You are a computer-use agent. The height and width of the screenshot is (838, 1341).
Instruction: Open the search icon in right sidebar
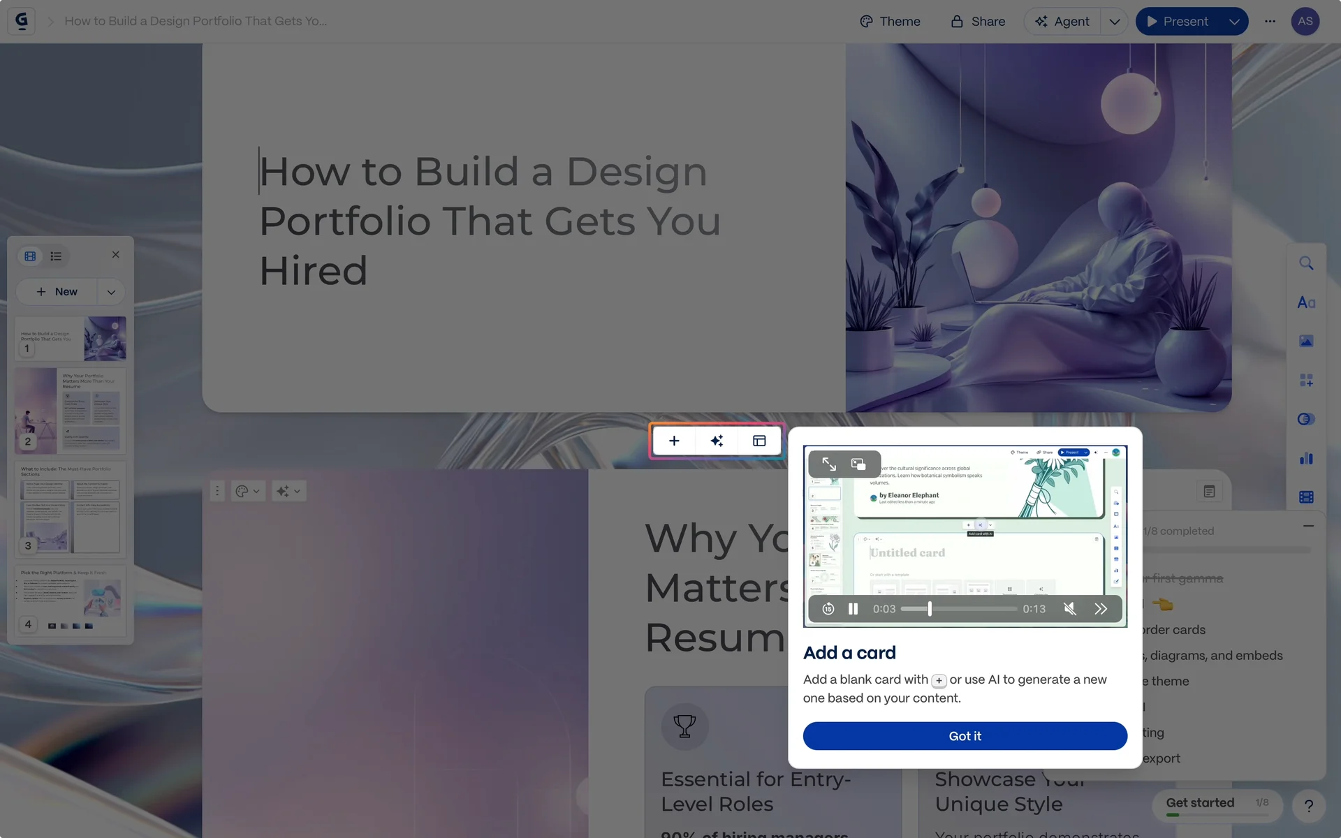1306,263
